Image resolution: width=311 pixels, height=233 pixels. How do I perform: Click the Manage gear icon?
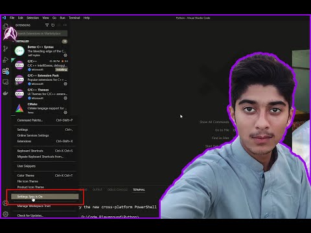point(5,214)
